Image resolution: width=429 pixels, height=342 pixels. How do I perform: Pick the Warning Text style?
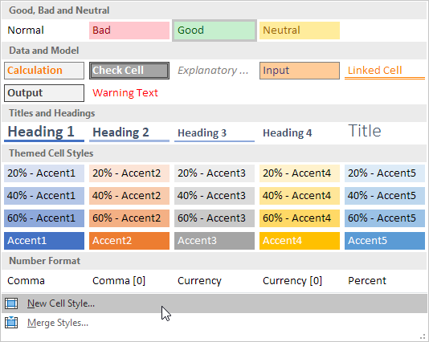[x=129, y=93]
